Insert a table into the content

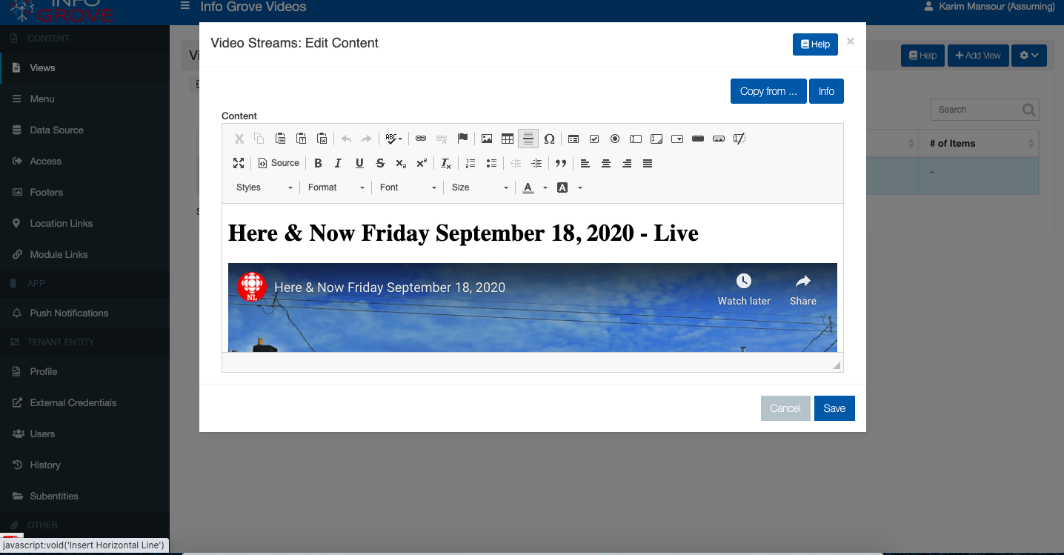[x=508, y=139]
